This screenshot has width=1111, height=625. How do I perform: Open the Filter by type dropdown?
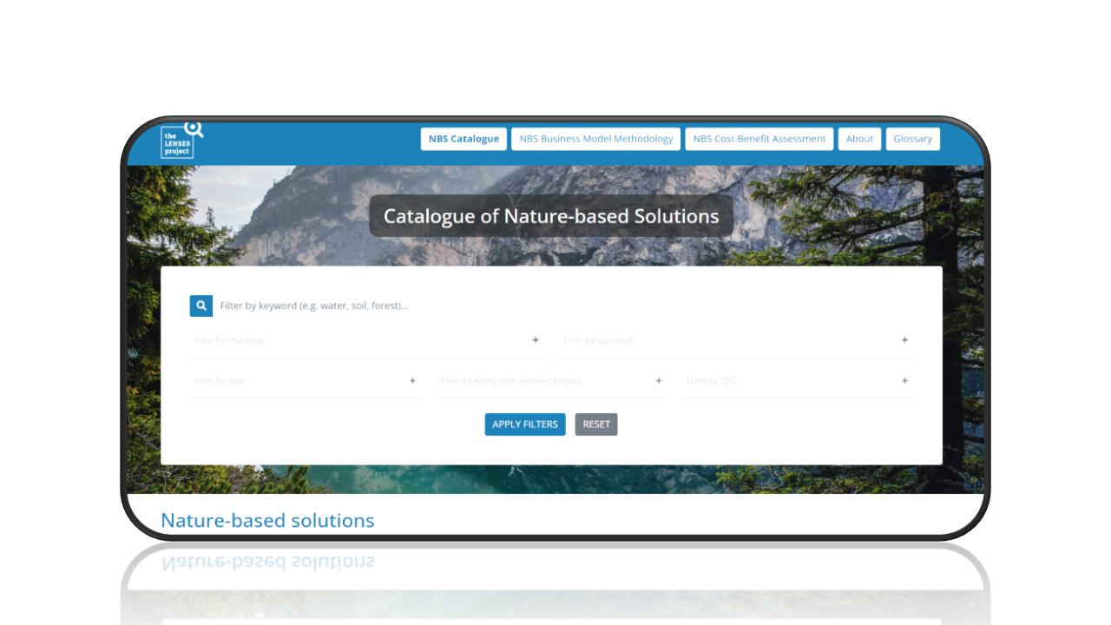click(306, 381)
